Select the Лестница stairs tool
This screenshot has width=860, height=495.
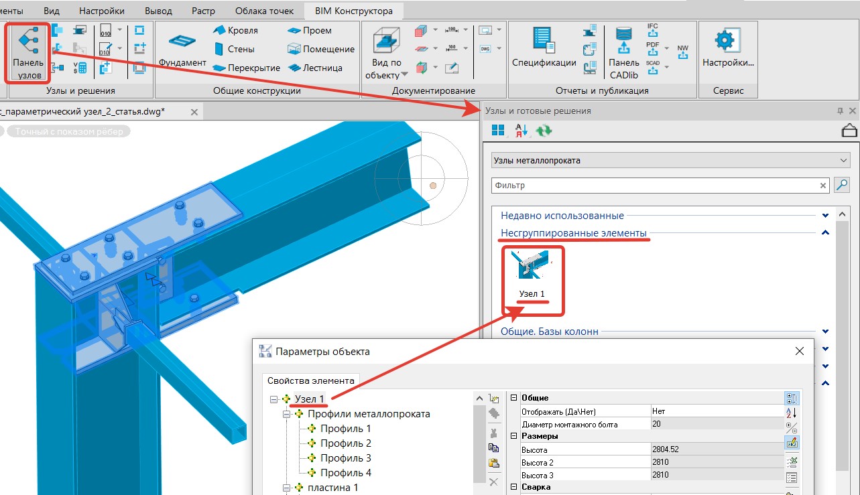tap(315, 68)
